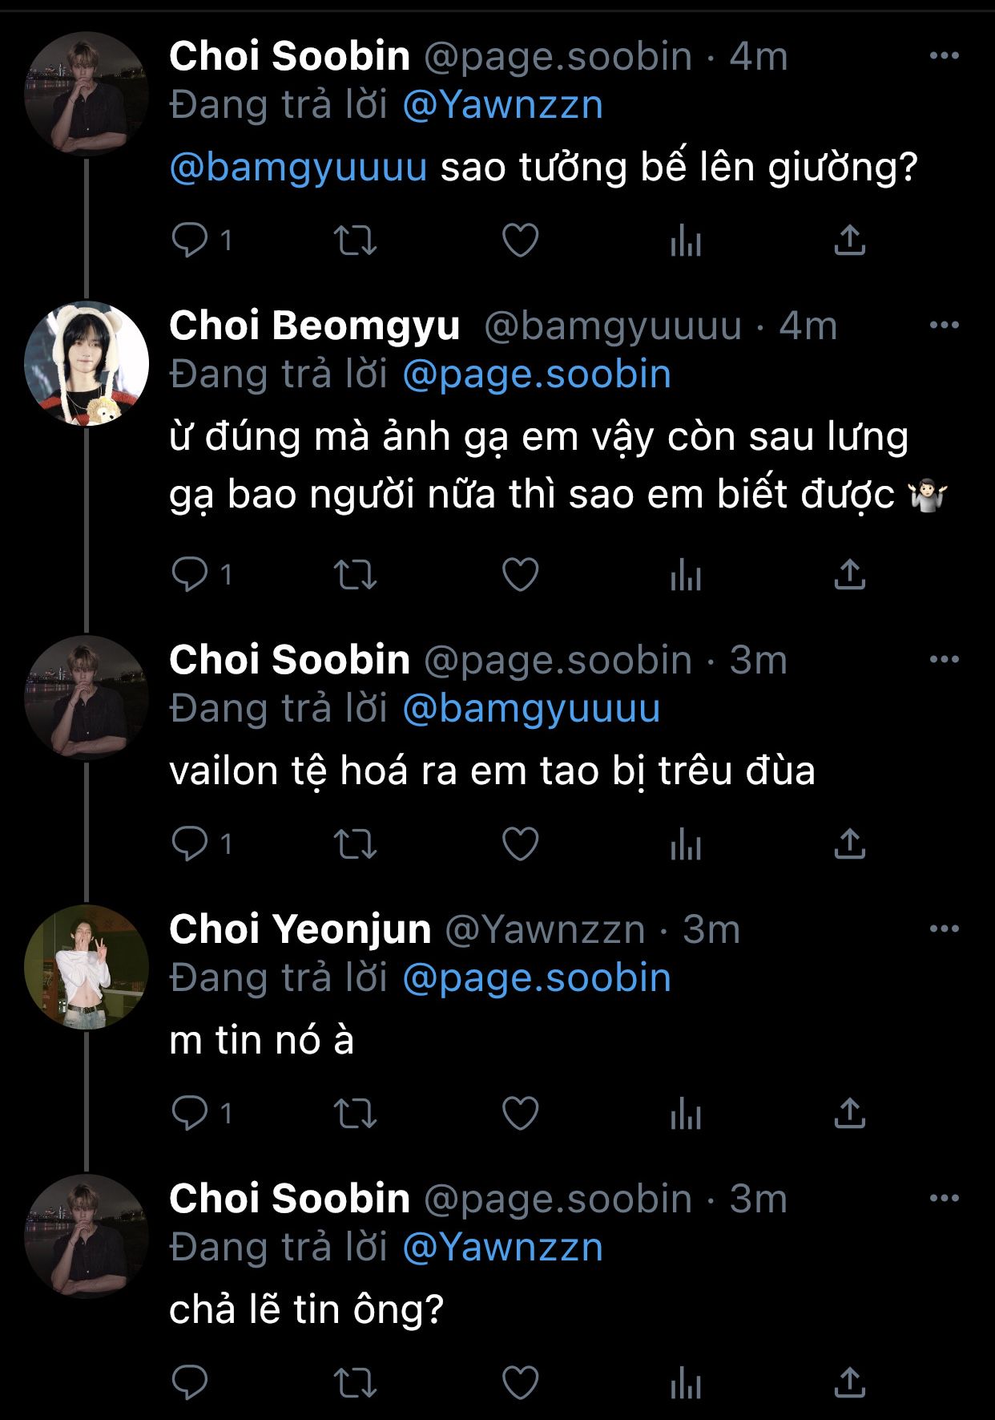
Task: View analytics for Soobin's "vailon" tweet
Action: 686,844
